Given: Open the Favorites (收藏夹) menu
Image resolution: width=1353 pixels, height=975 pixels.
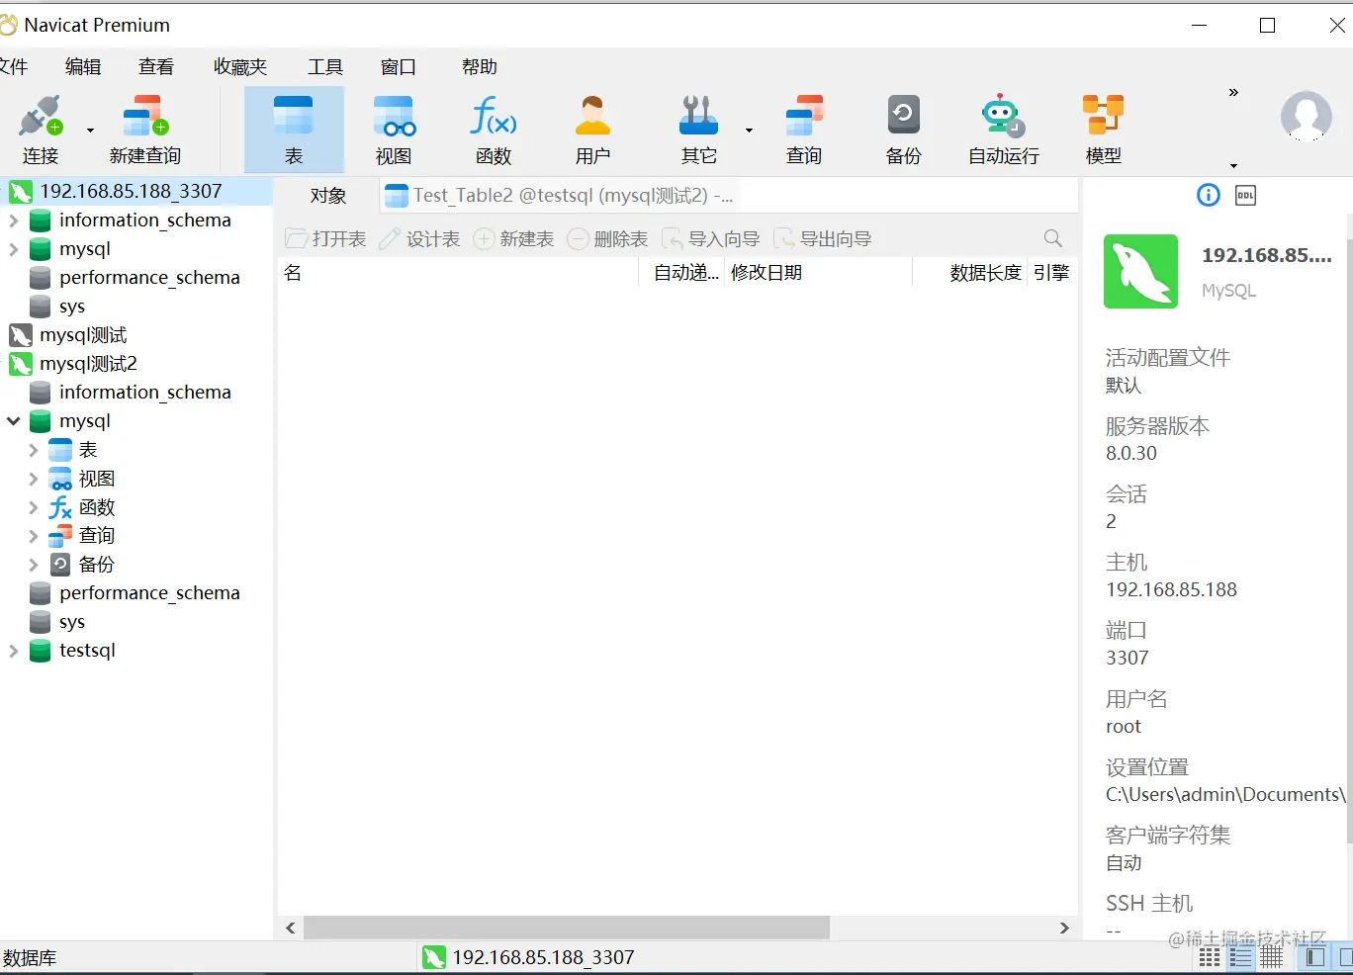Looking at the screenshot, I should point(240,66).
